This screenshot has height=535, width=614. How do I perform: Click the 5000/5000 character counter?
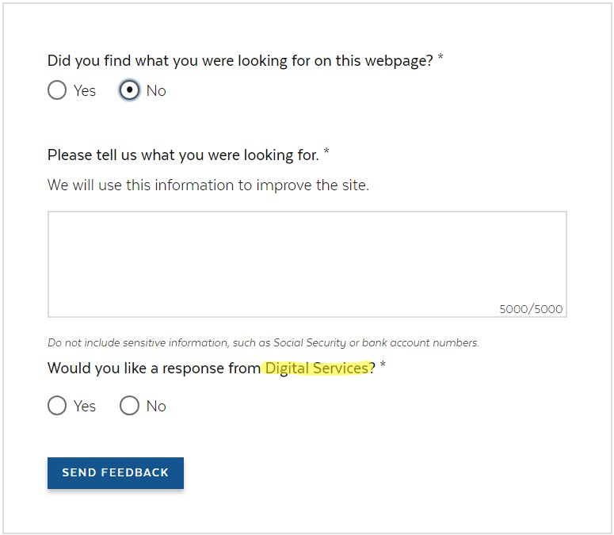(531, 309)
